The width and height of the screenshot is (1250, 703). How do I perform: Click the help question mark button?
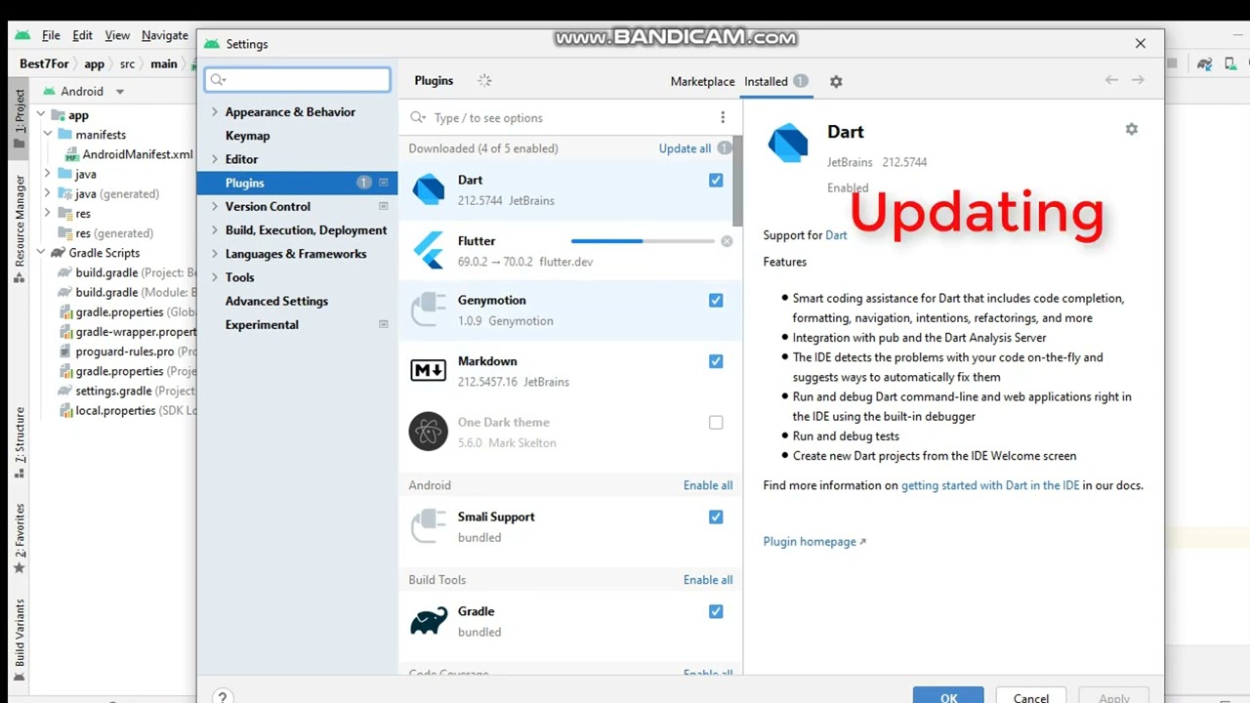(222, 697)
